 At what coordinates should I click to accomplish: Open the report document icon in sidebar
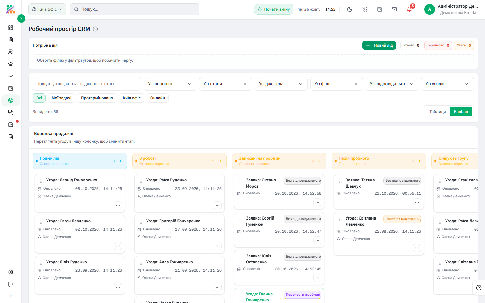[x=11, y=137]
